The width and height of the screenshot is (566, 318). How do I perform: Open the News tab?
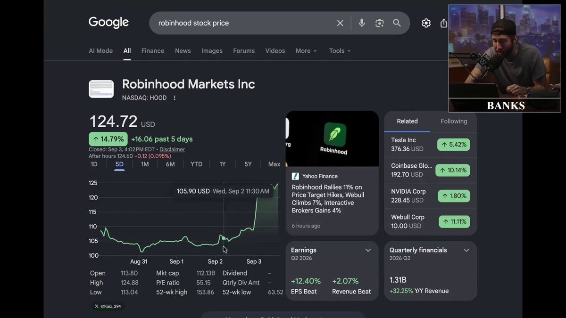click(183, 51)
